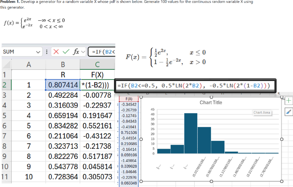The width and height of the screenshot is (293, 187).
Task: Click the chart's right-middle resize handle
Action: 282,139
